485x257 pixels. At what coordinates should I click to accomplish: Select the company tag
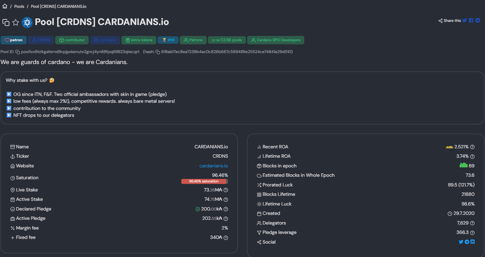(105, 40)
